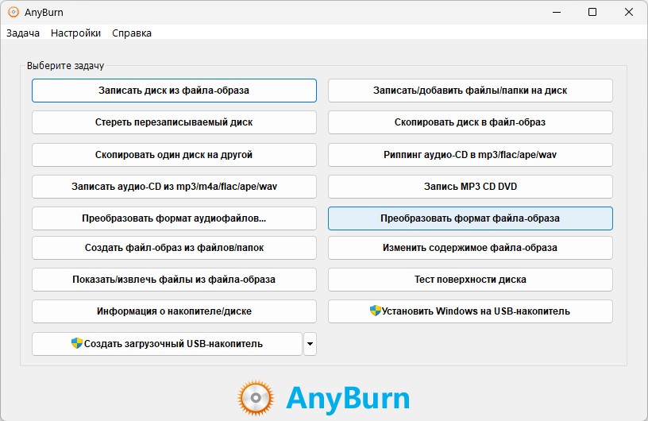
Task: Open the Справка menu
Action: (x=132, y=33)
